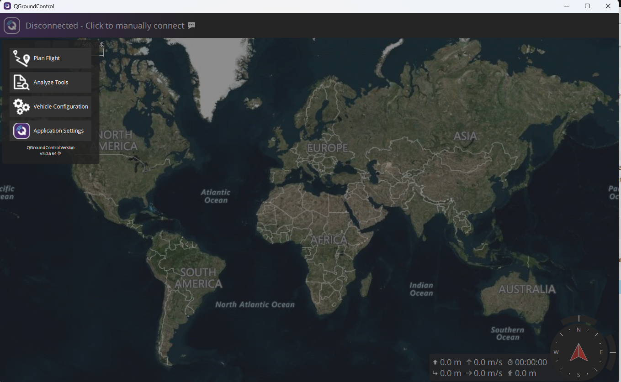Click the compass S marker
This screenshot has height=382, width=621.
pos(579,375)
